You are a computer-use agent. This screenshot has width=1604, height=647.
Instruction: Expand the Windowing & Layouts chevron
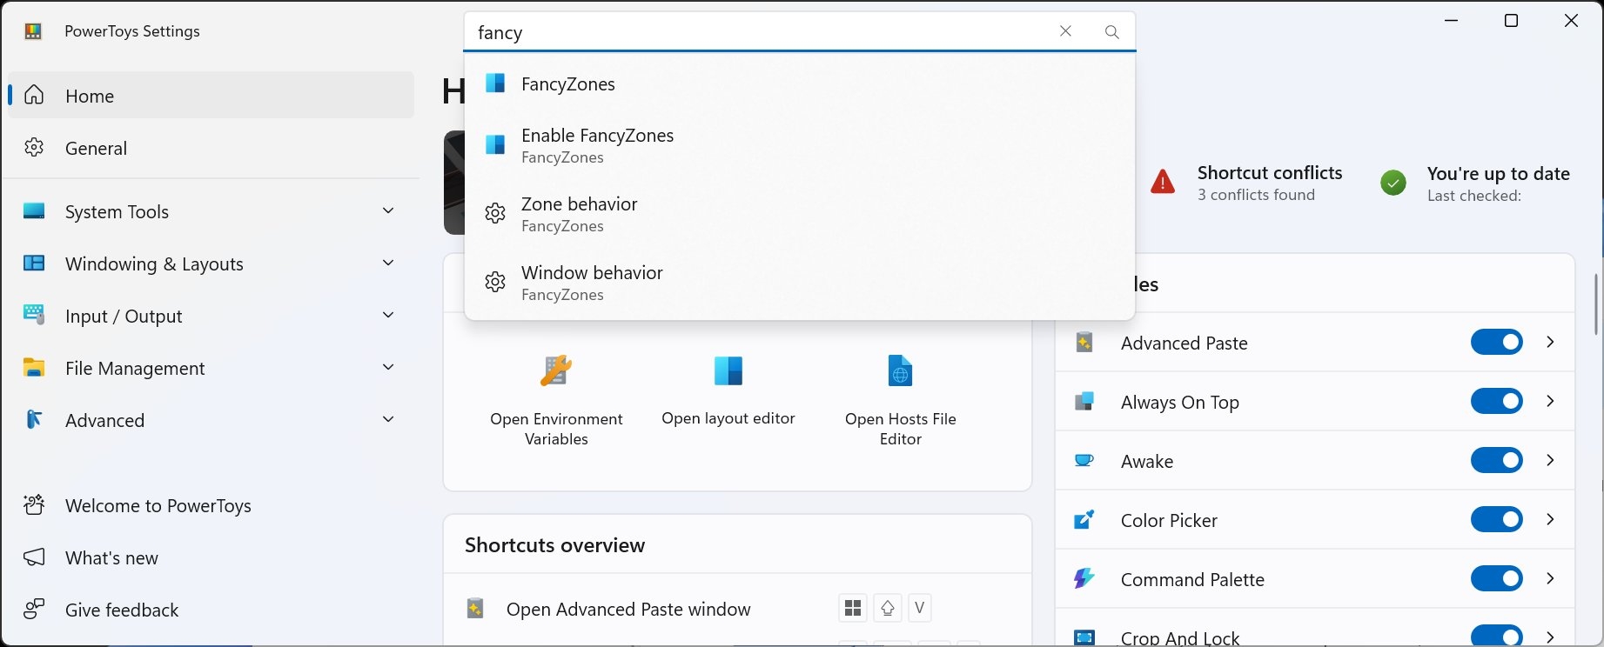[388, 263]
